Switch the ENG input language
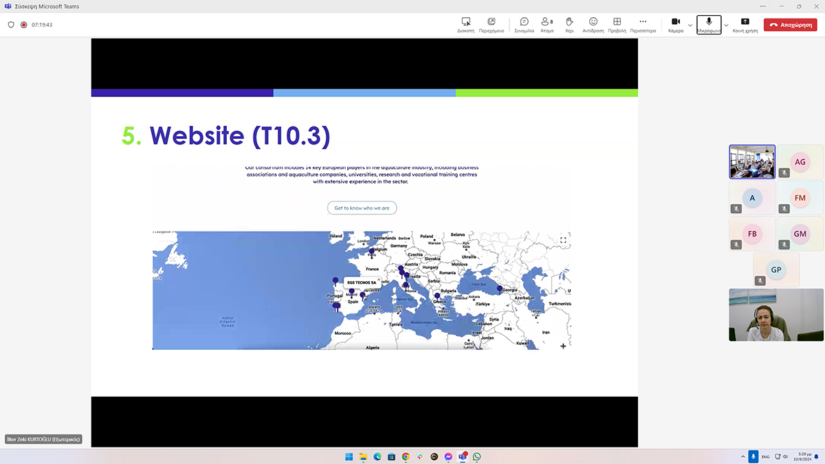The height and width of the screenshot is (464, 825). point(765,456)
